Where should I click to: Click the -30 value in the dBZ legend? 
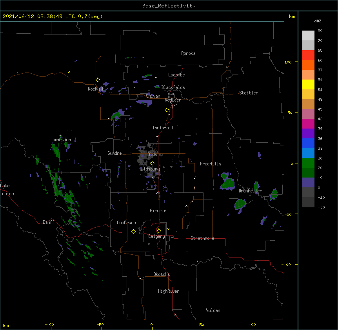click(x=321, y=207)
